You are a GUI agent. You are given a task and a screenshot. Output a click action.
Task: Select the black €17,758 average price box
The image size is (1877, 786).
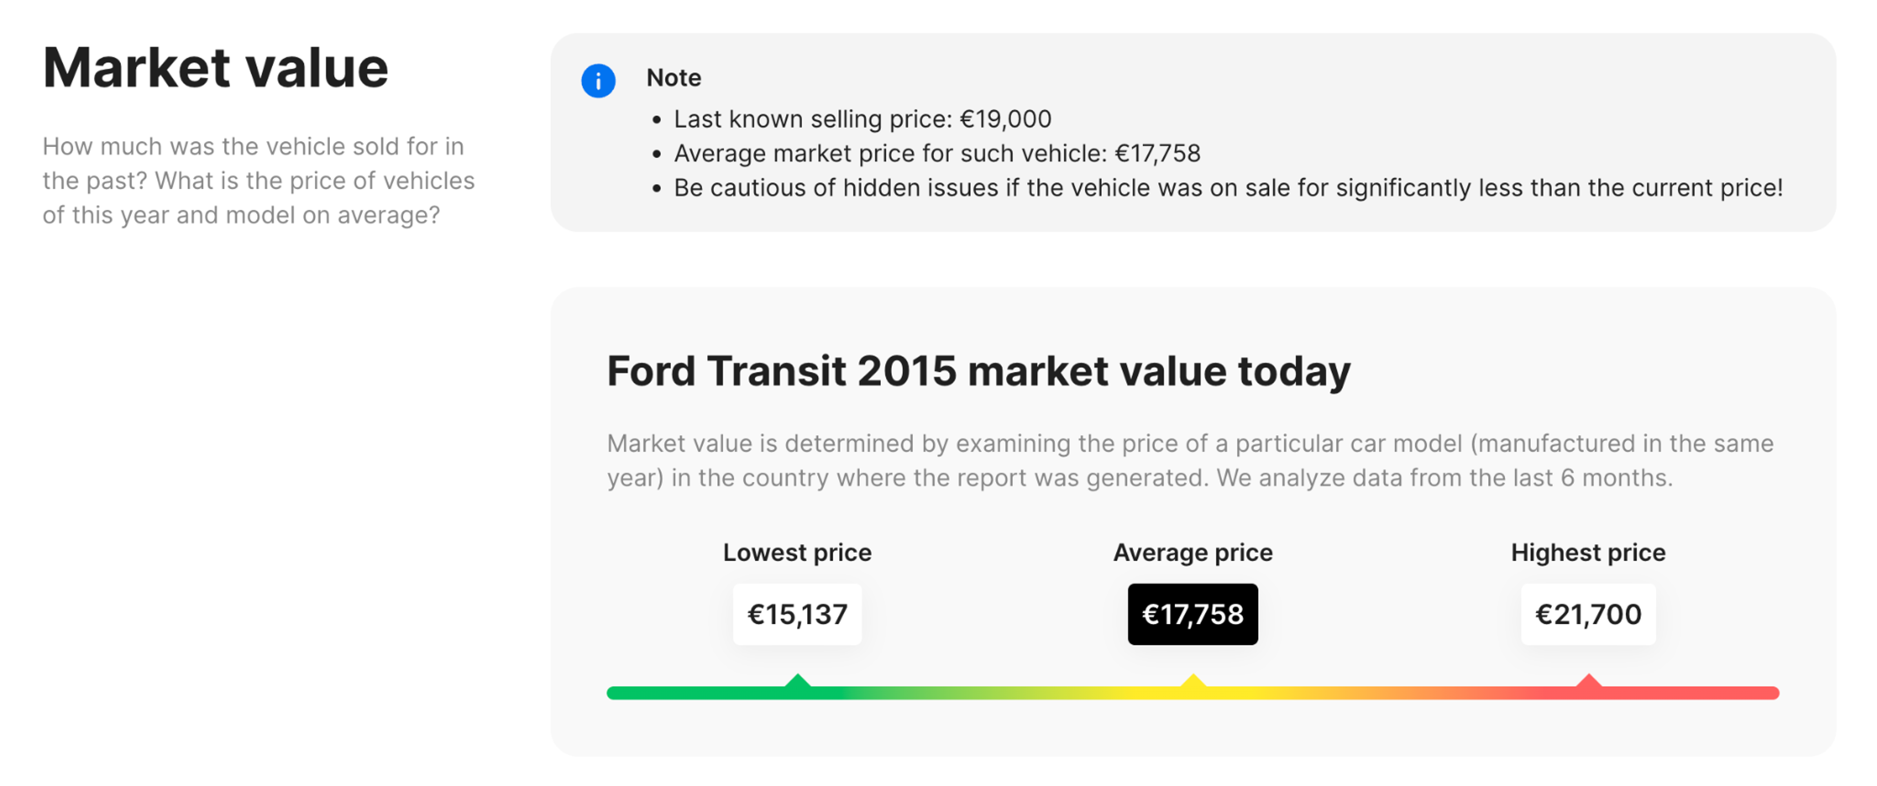[x=1193, y=614]
